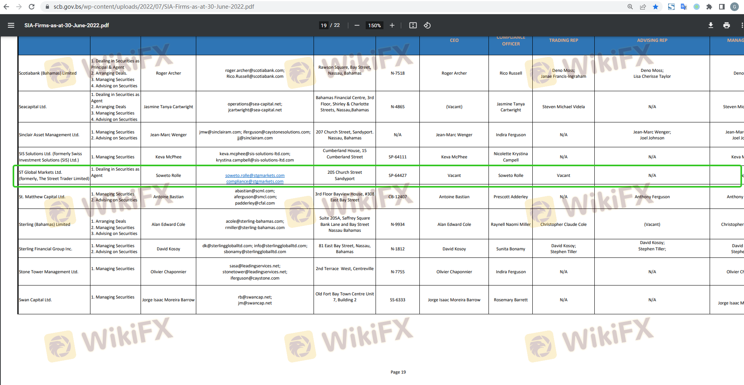Open PDF viewer more actions menu
744x385 pixels.
tap(742, 25)
